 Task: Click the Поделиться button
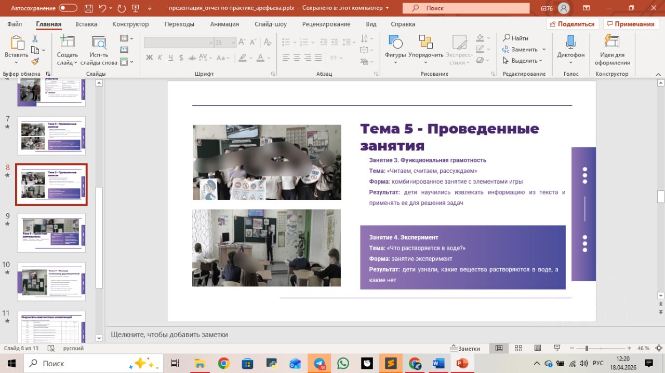(x=573, y=24)
